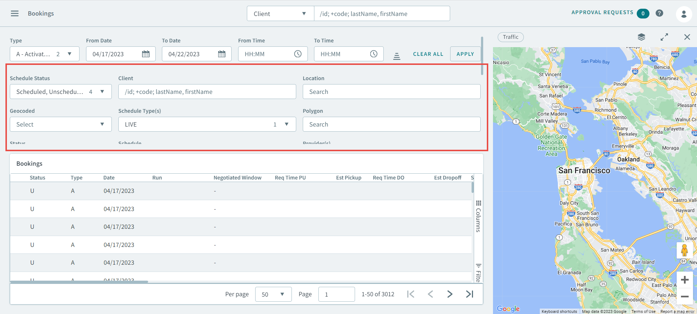Open the hamburger navigation menu
The width and height of the screenshot is (697, 314).
click(x=15, y=13)
